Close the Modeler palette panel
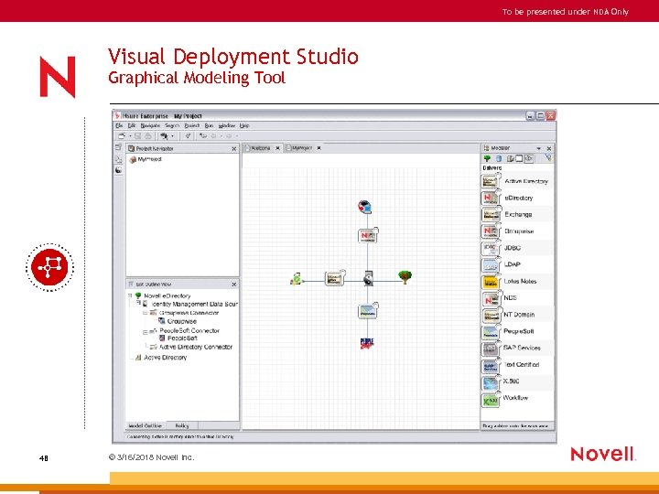The width and height of the screenshot is (659, 494). (549, 148)
